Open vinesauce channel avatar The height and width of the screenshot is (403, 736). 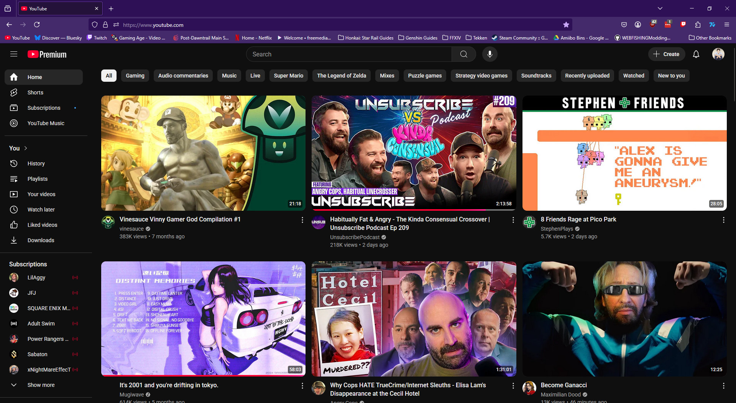tap(108, 222)
